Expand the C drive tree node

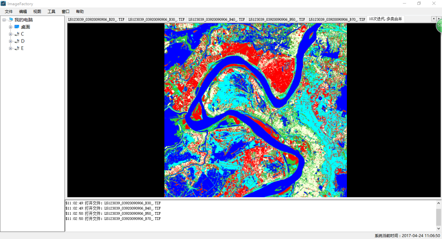point(11,34)
